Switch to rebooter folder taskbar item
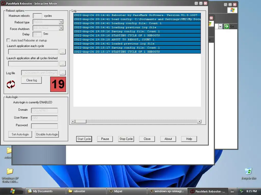The image size is (261, 195). (86, 191)
